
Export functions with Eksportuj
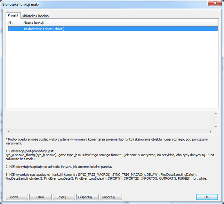(x=87, y=197)
